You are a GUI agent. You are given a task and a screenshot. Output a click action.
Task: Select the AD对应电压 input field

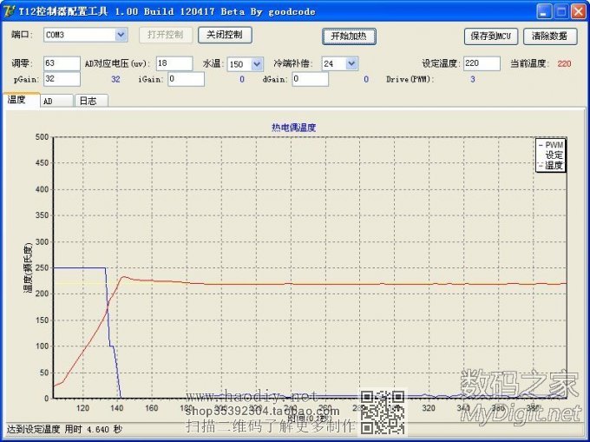click(x=174, y=63)
